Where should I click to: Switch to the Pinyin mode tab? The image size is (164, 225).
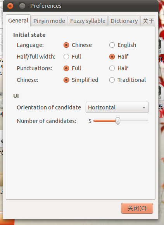[x=49, y=21]
